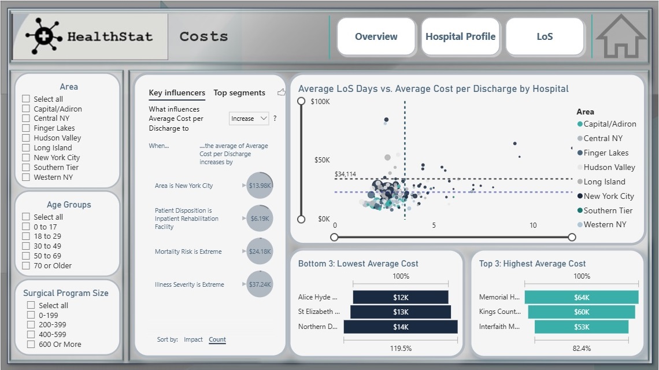The width and height of the screenshot is (659, 370).
Task: Click the $34,114 reference line label
Action: [x=345, y=174]
